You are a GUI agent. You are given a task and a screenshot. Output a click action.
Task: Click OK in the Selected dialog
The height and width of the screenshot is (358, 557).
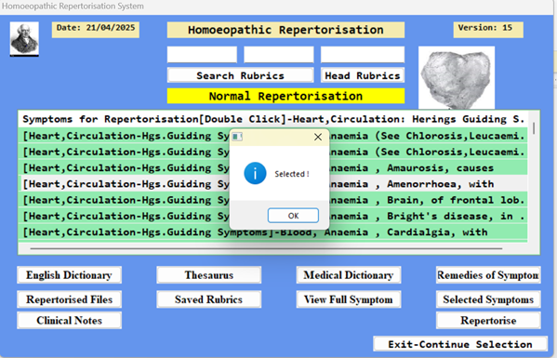tap(293, 216)
